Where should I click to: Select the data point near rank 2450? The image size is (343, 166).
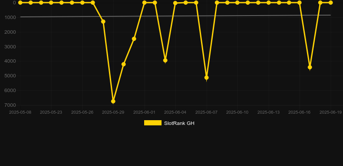(134, 39)
